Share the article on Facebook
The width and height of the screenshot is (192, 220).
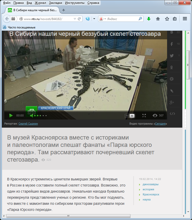click(x=172, y=44)
